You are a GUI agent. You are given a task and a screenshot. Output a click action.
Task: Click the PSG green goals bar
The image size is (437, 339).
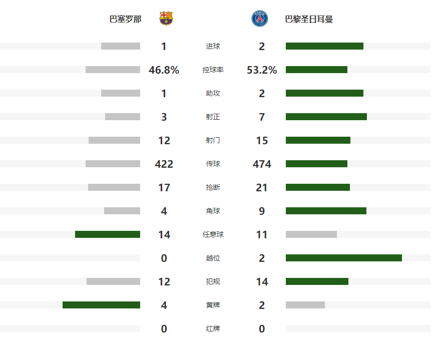click(x=324, y=46)
